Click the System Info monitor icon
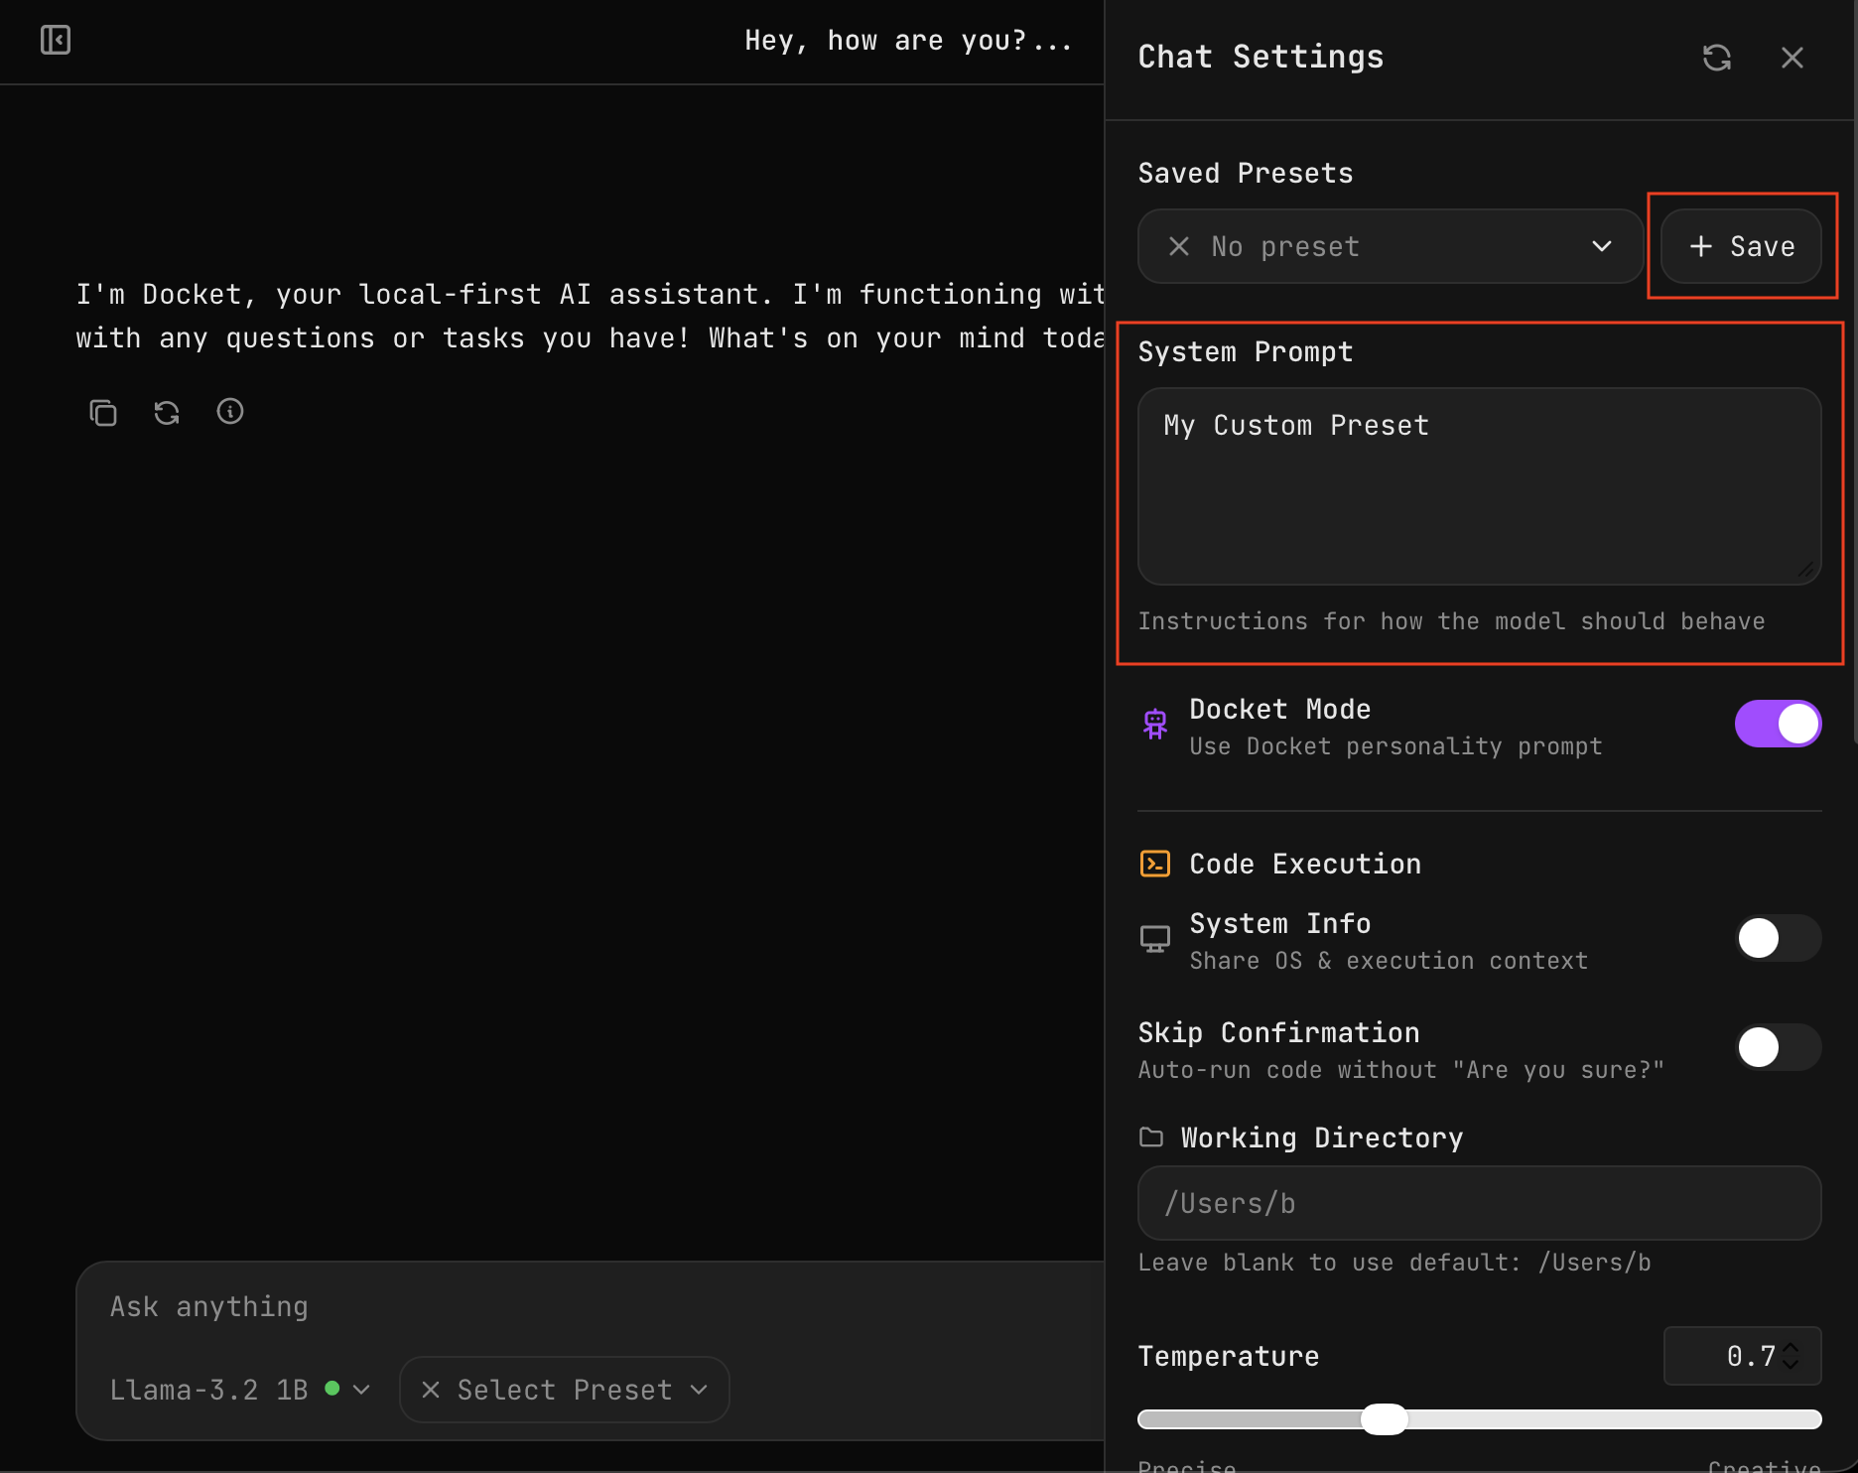Viewport: 1858px width, 1473px height. (x=1155, y=939)
